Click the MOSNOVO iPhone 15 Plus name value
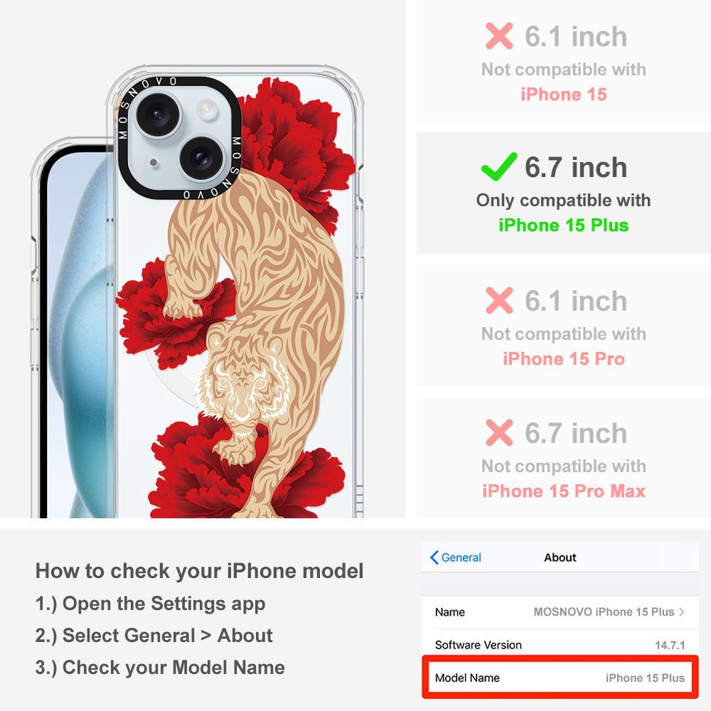 604,611
